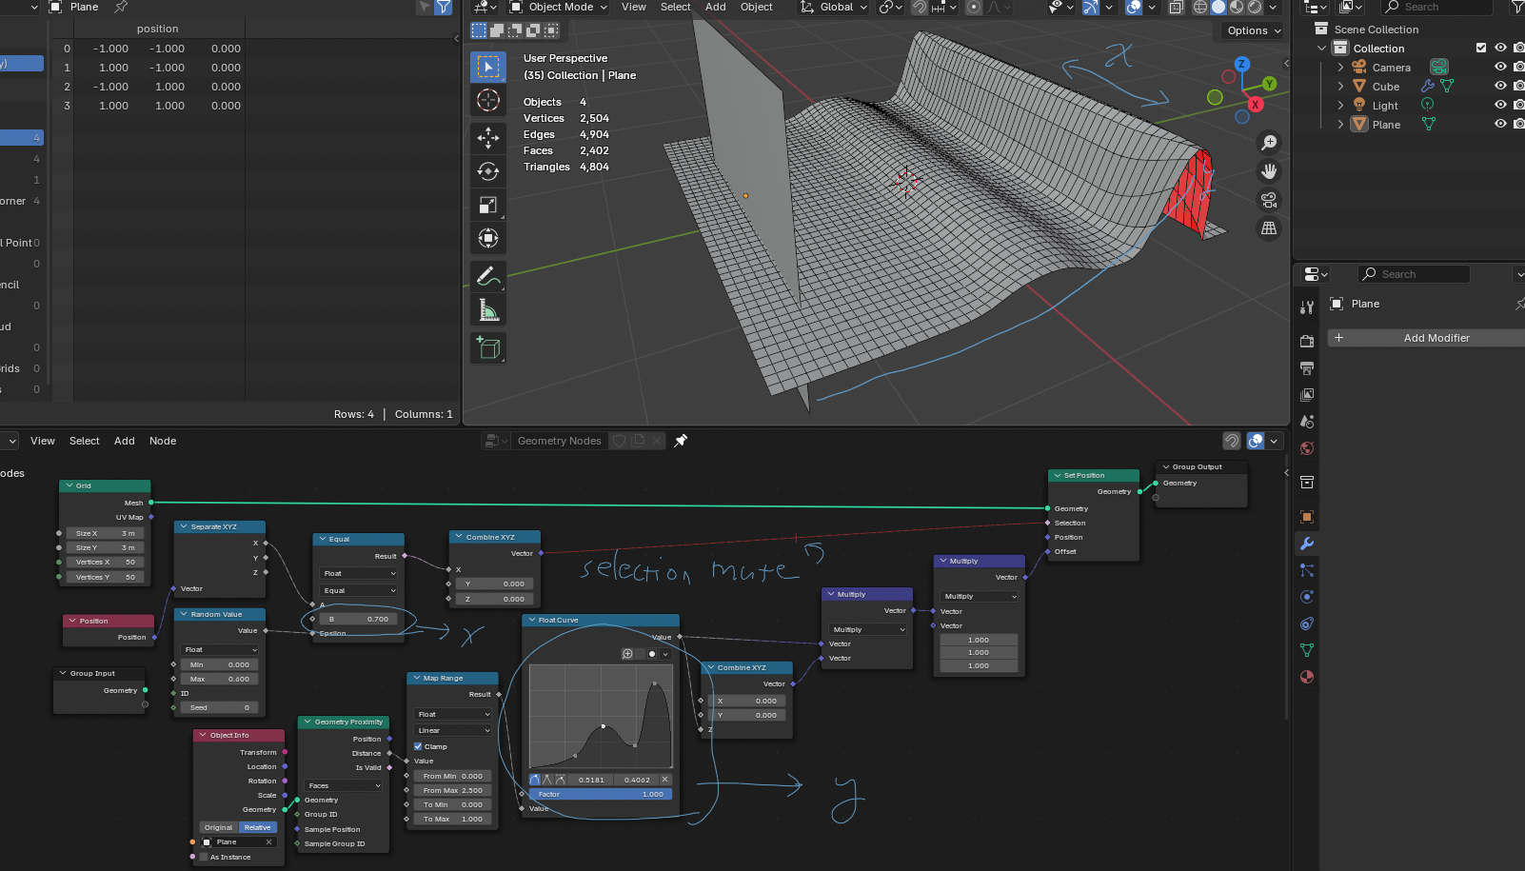Expand the Light item in outliner
The image size is (1525, 871).
(1340, 105)
